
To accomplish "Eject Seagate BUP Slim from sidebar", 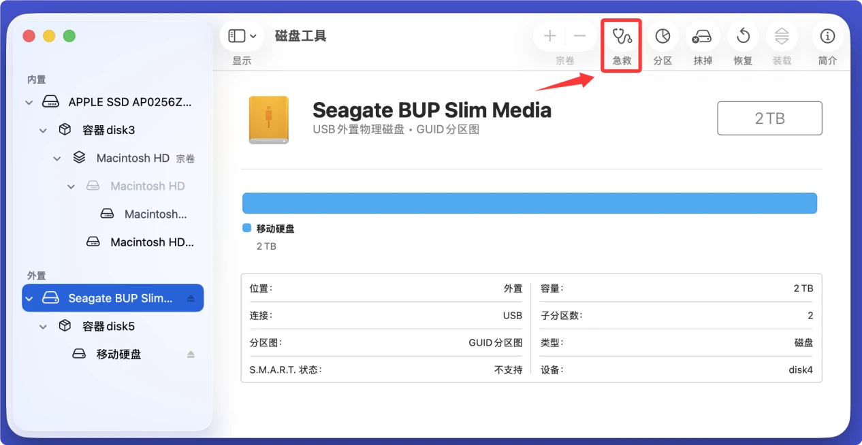I will coord(191,299).
